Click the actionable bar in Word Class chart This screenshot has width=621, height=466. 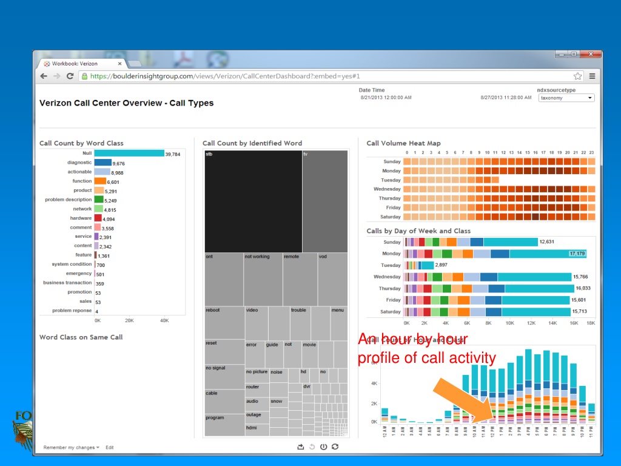(x=102, y=172)
